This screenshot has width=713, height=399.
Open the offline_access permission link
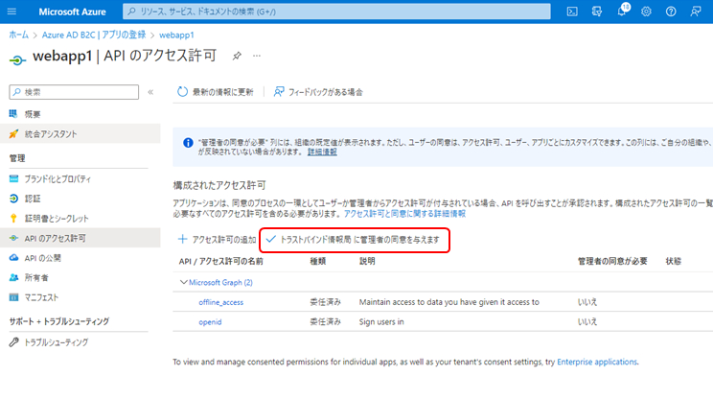221,302
